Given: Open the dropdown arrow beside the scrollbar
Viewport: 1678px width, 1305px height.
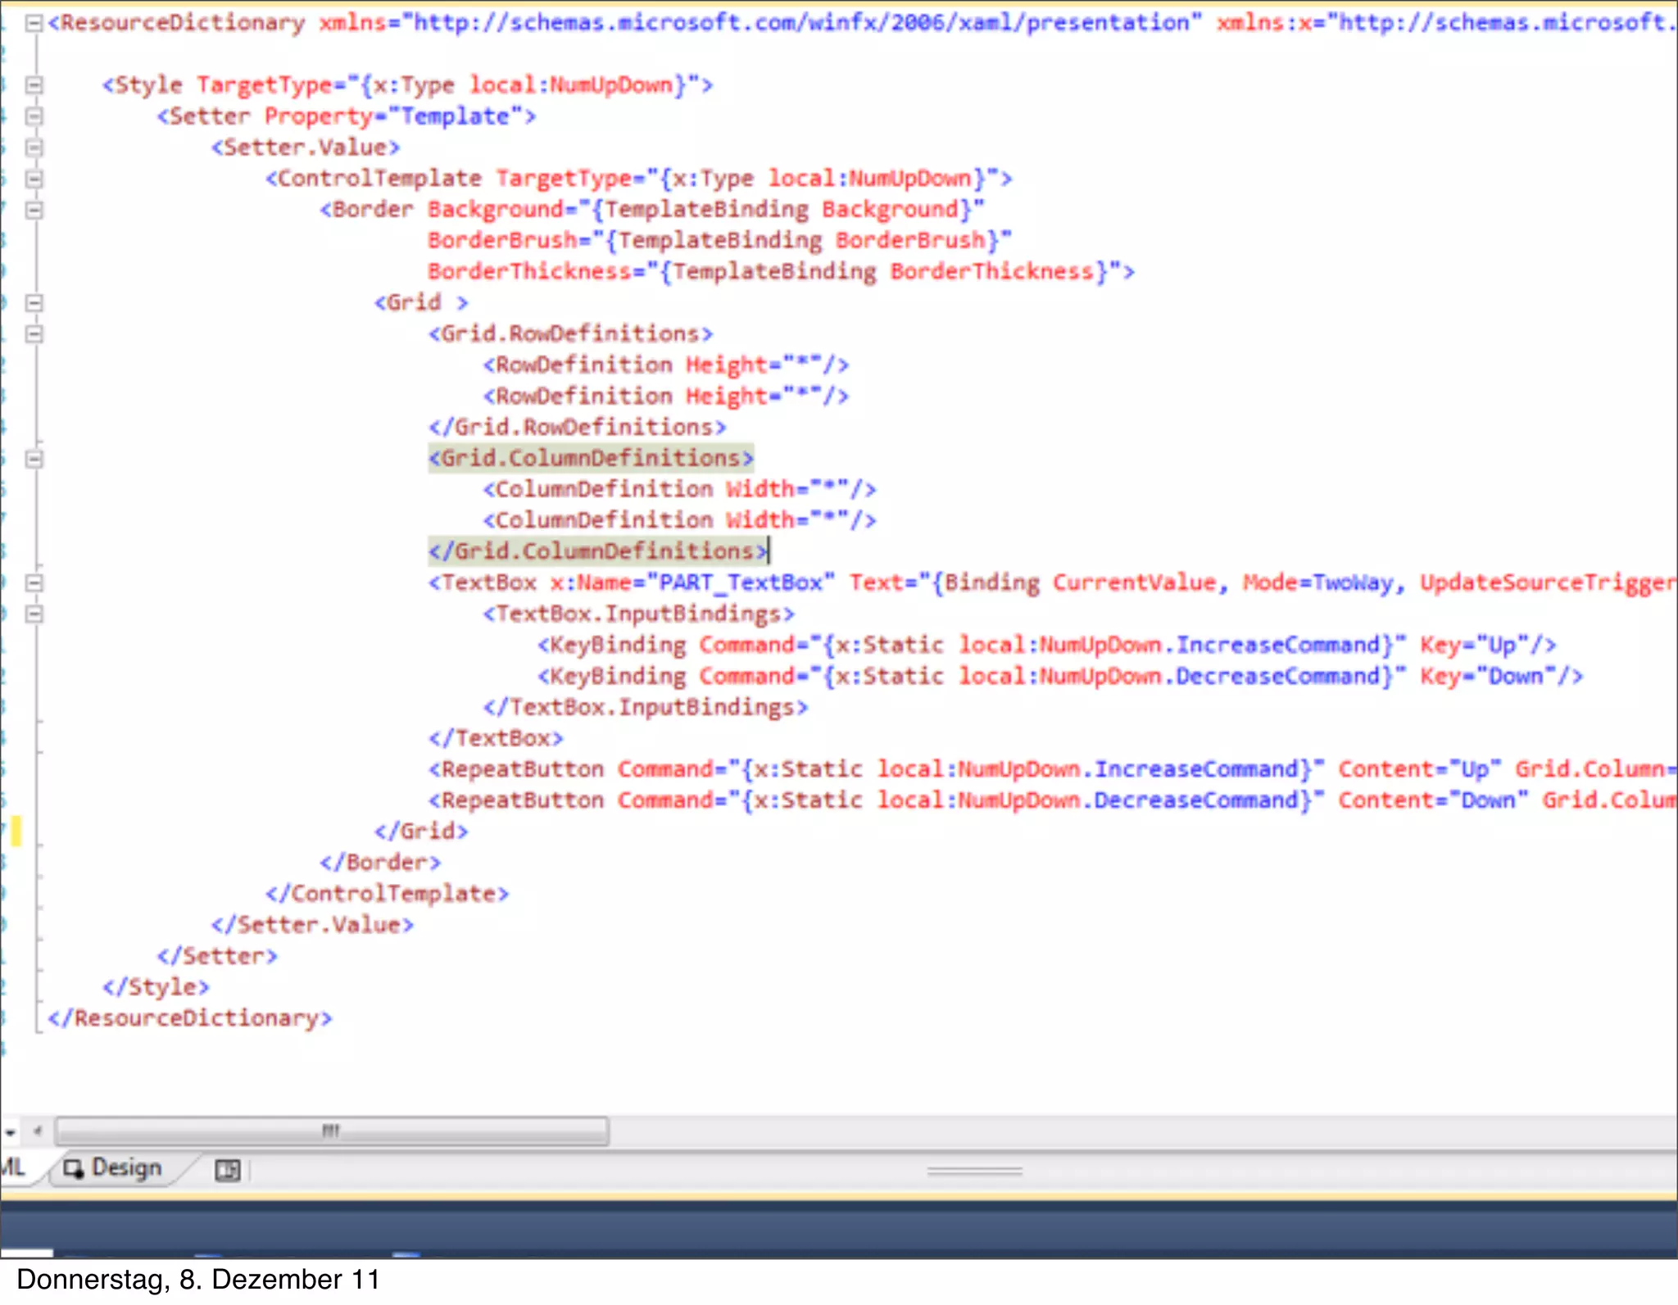Looking at the screenshot, I should (11, 1132).
